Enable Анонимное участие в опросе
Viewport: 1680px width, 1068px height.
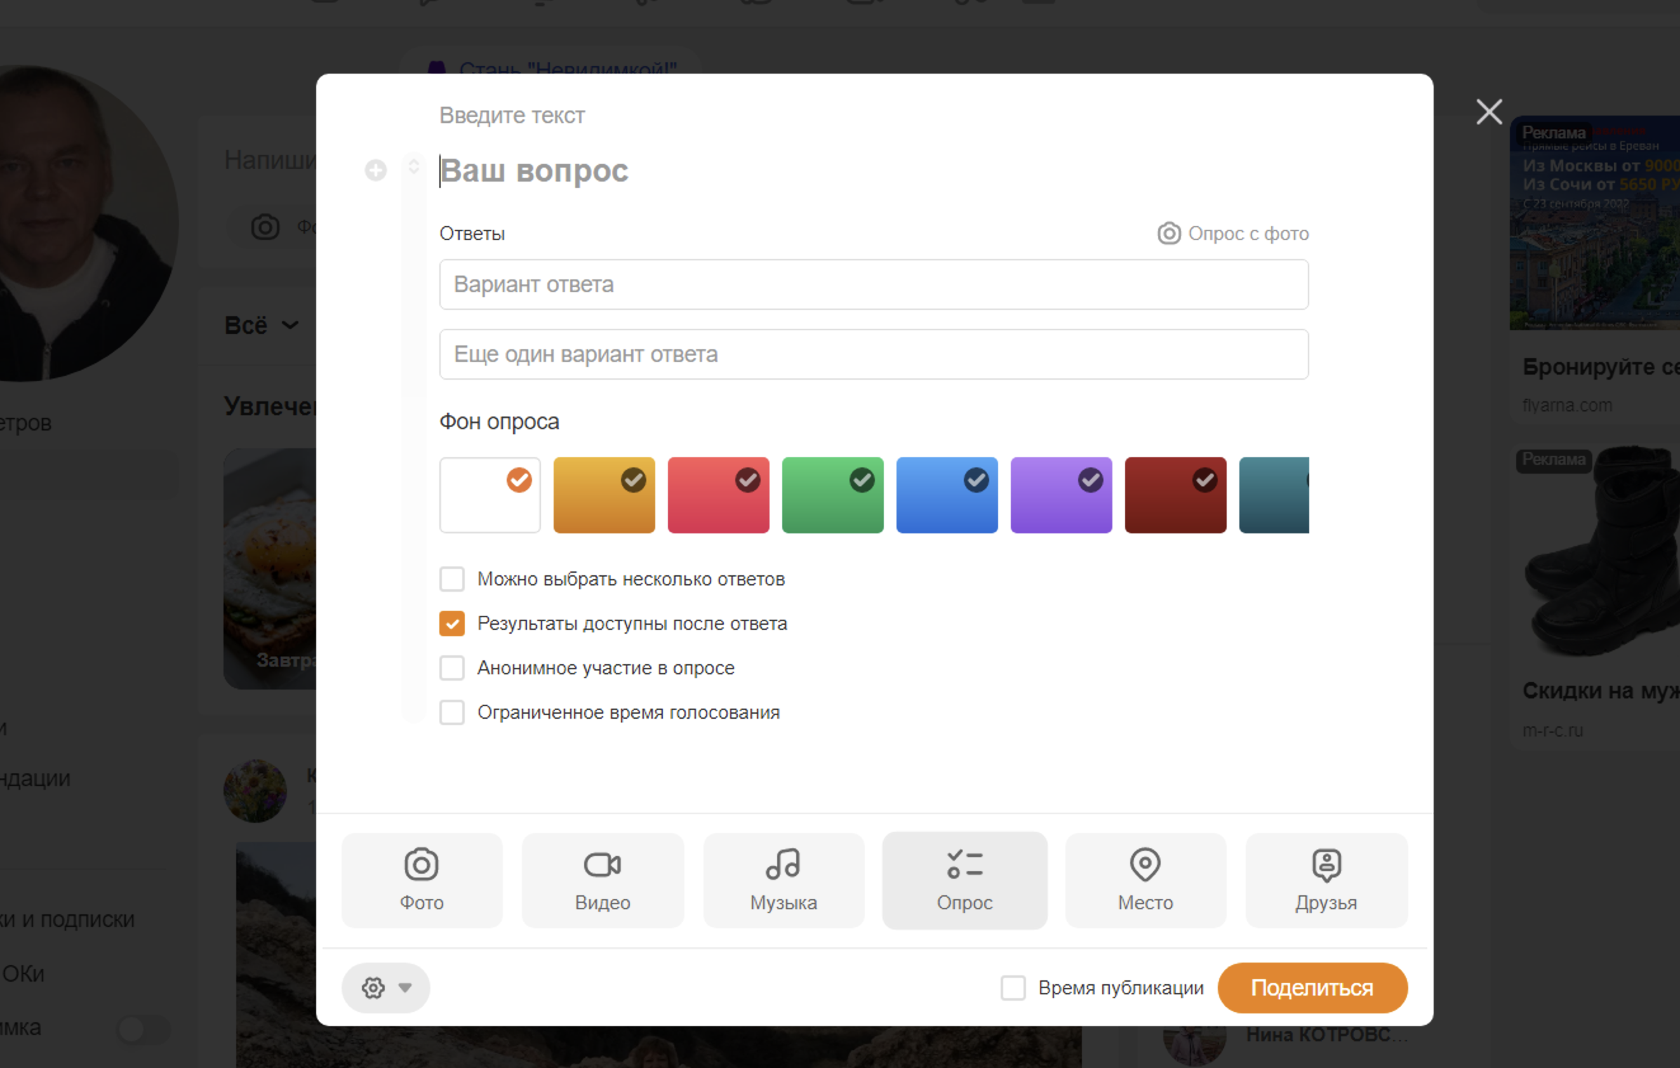coord(451,667)
